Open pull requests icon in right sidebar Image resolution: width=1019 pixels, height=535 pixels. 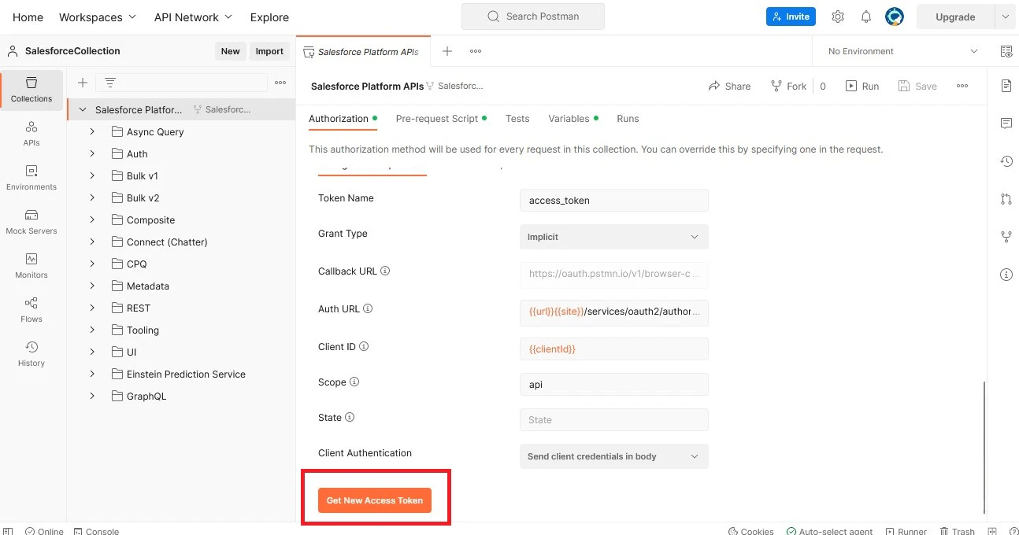1006,199
